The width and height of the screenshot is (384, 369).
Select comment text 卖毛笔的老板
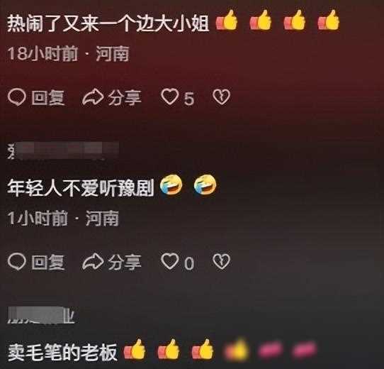coord(62,352)
